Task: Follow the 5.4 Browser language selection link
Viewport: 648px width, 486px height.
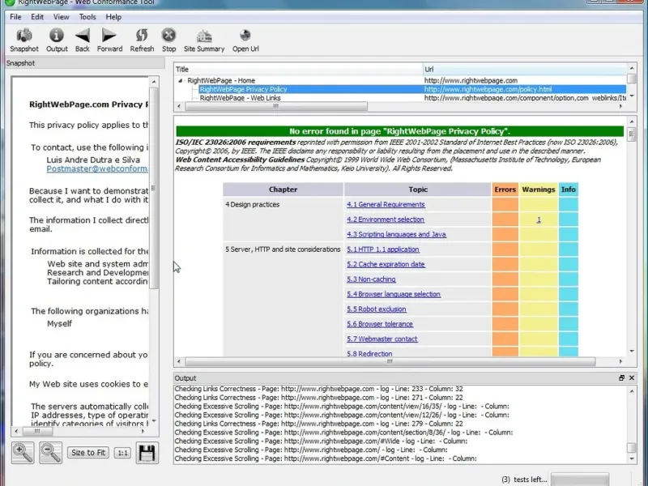Action: [394, 295]
